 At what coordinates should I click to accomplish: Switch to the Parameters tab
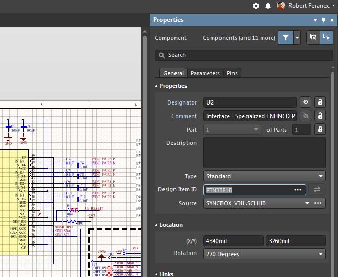pos(205,73)
